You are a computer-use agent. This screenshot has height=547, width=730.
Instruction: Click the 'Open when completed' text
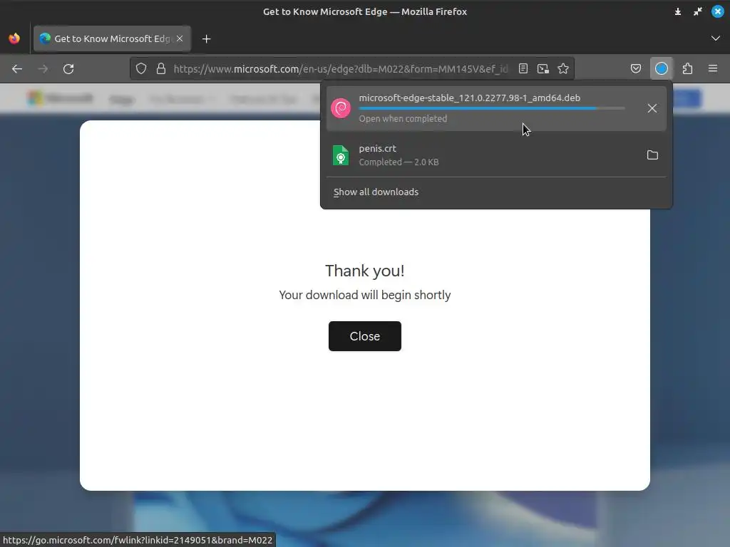click(x=403, y=119)
